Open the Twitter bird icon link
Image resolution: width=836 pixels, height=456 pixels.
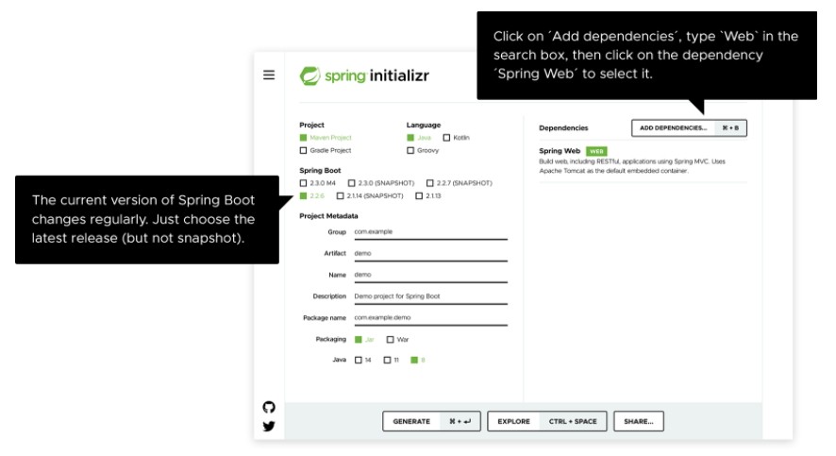[x=269, y=426]
